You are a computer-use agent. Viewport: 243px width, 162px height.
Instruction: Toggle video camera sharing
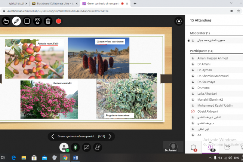pos(86,147)
